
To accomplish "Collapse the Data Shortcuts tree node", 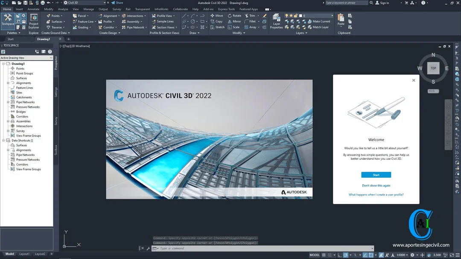I will pyautogui.click(x=3, y=141).
